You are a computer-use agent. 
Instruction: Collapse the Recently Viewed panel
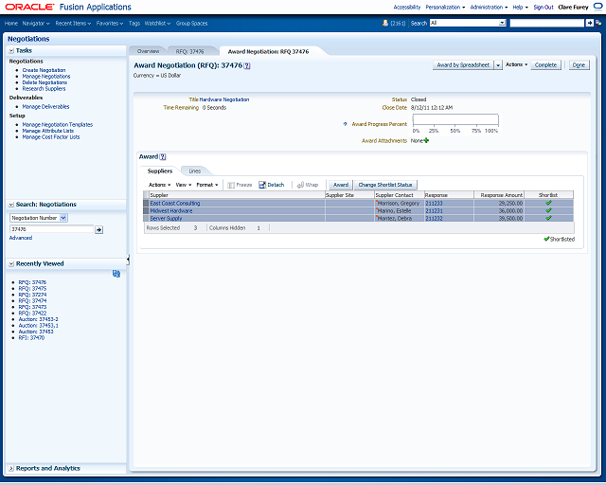coord(11,263)
